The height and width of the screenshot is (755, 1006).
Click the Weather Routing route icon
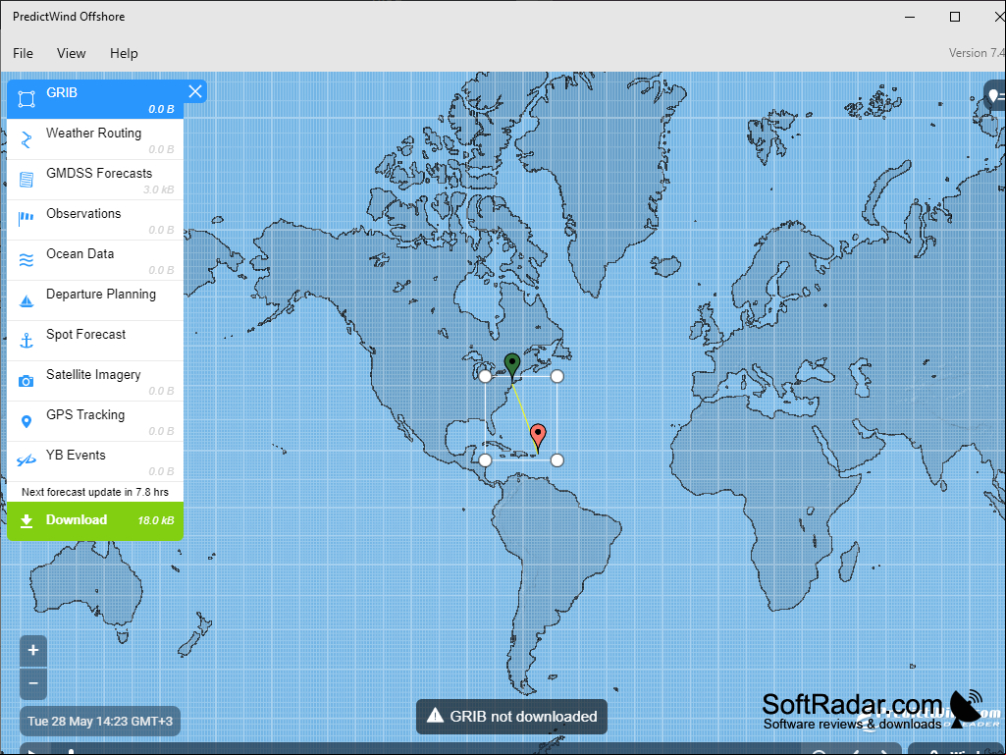click(x=26, y=139)
